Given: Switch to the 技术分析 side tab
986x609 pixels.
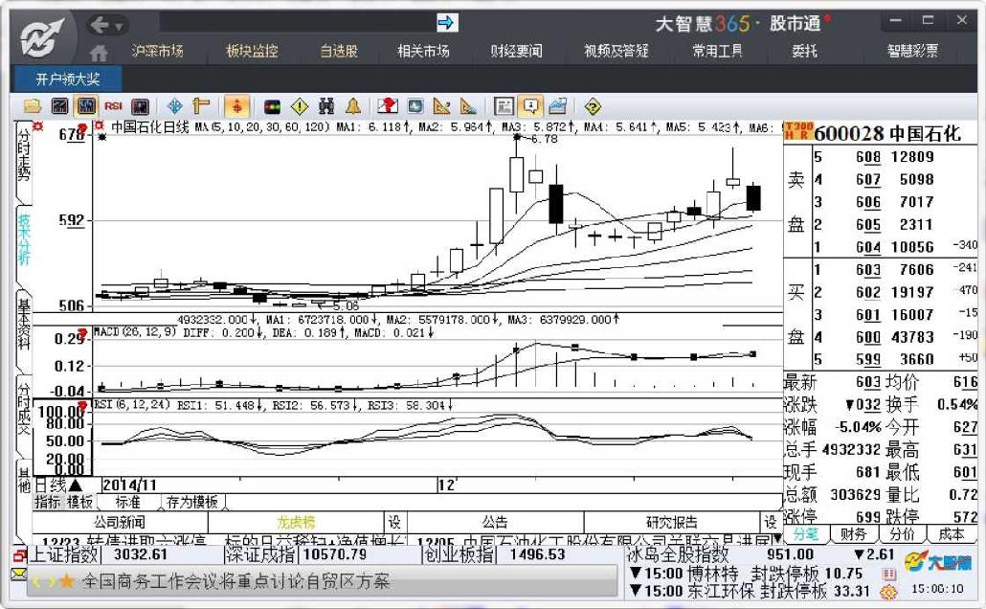Looking at the screenshot, I should click(x=24, y=239).
